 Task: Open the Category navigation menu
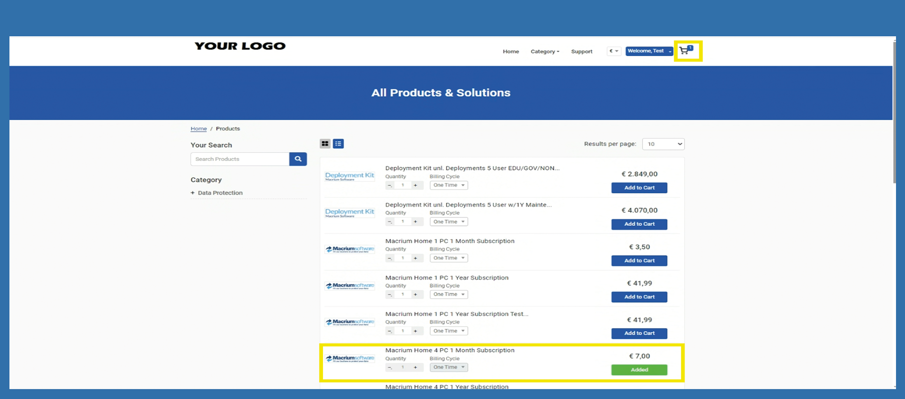[544, 51]
